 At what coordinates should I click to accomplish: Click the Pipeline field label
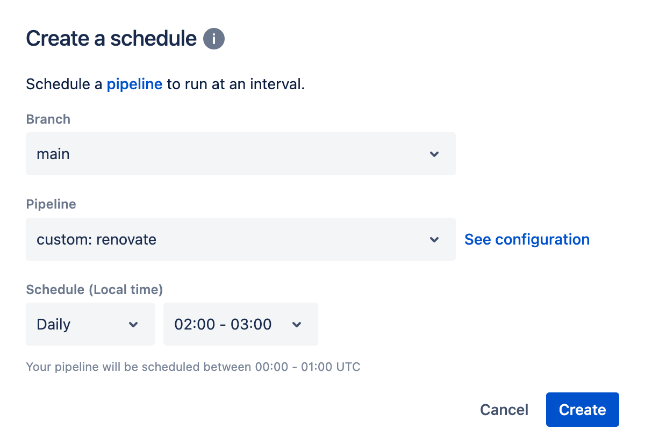pos(51,204)
